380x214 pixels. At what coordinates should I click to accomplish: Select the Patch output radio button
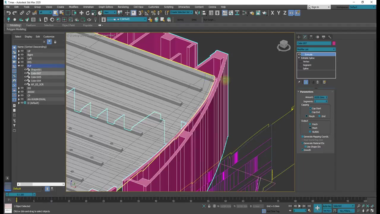310,124
